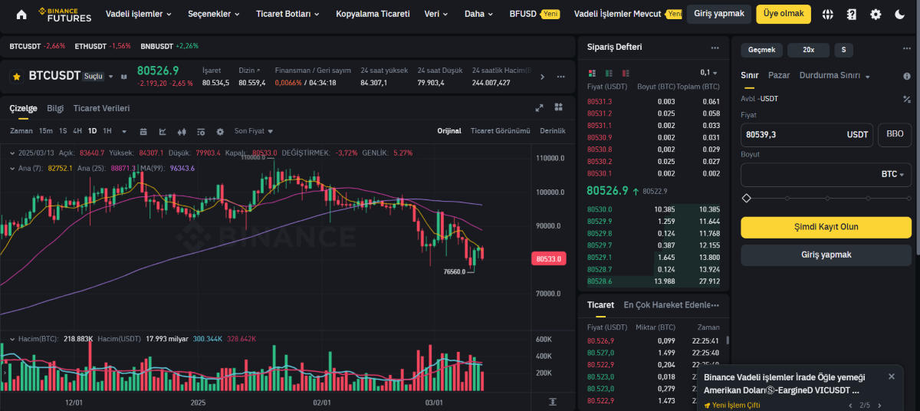Collapse the moving average indicator row
920x411 pixels.
[x=12, y=168]
